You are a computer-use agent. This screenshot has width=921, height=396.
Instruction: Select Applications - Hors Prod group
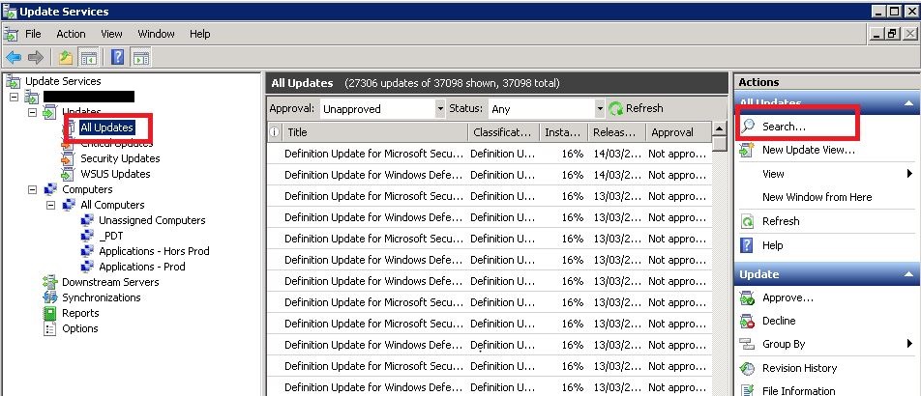[x=154, y=251]
